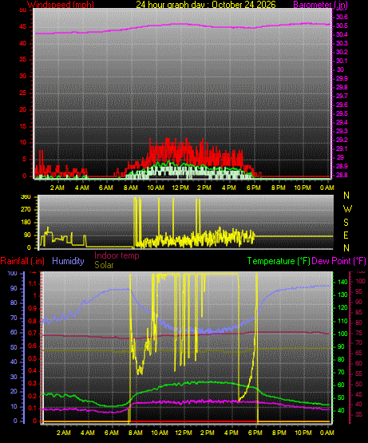The height and width of the screenshot is (443, 368).
Task: Click the title "24 hour graph day : October 24 2026"
Action: pos(206,5)
